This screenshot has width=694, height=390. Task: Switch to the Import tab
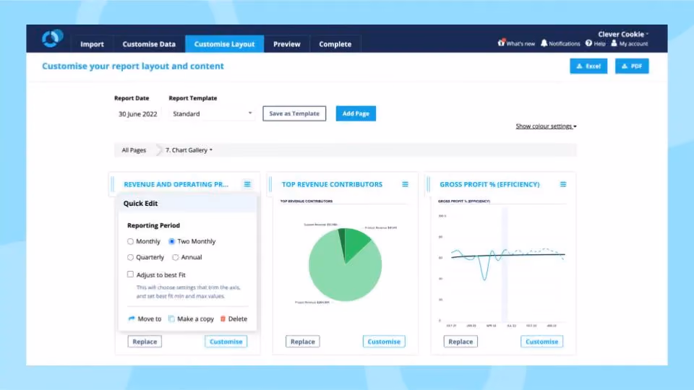coord(92,44)
